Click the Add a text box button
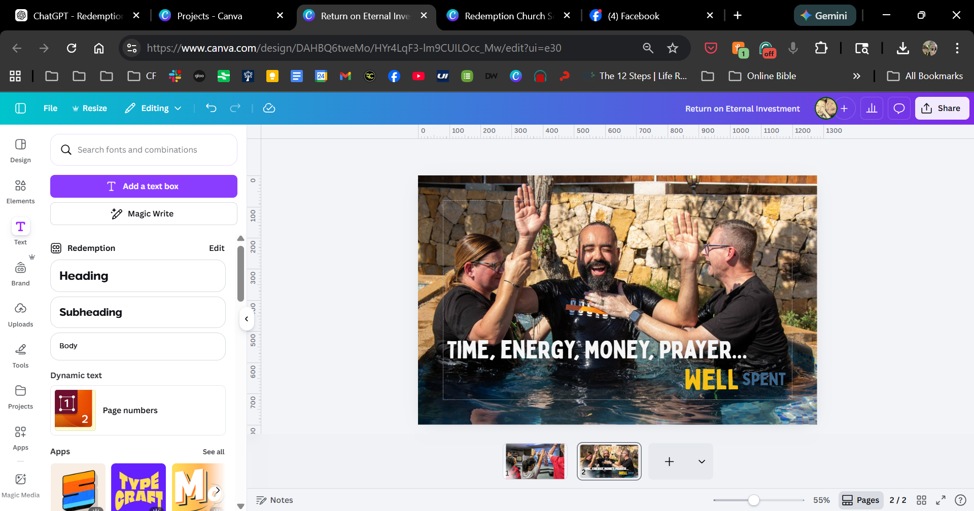Viewport: 974px width, 511px height. (x=144, y=186)
